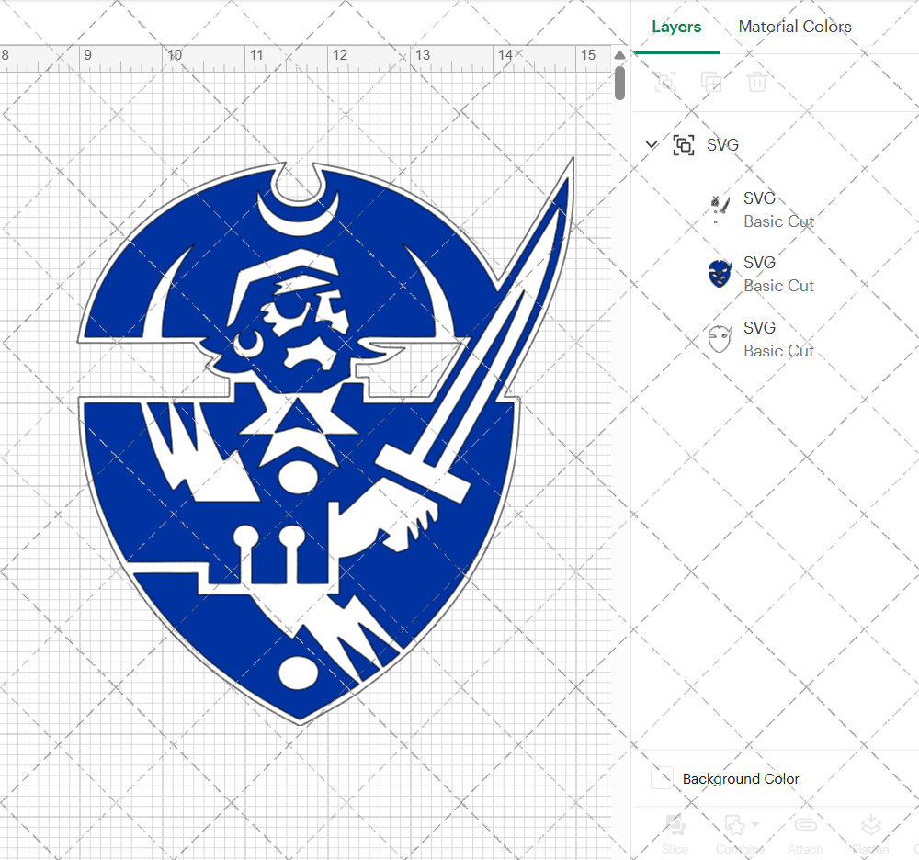Screen dimensions: 919x860
Task: Select the third SVG Basic Cut layer text
Action: 779,339
